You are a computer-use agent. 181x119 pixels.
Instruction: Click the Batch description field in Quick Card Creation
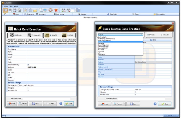(47, 99)
